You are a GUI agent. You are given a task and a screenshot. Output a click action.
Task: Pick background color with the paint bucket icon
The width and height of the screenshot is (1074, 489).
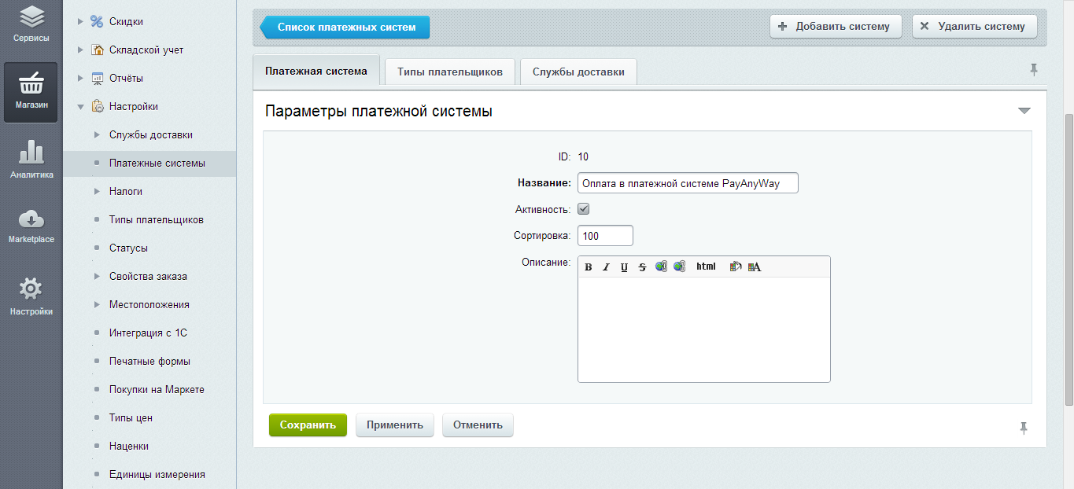[736, 267]
